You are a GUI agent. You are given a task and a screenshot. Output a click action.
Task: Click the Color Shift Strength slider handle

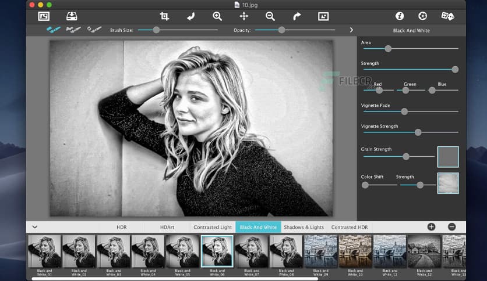tap(420, 185)
